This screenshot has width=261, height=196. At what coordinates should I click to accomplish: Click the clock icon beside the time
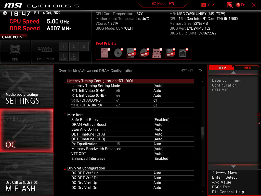(5, 13)
